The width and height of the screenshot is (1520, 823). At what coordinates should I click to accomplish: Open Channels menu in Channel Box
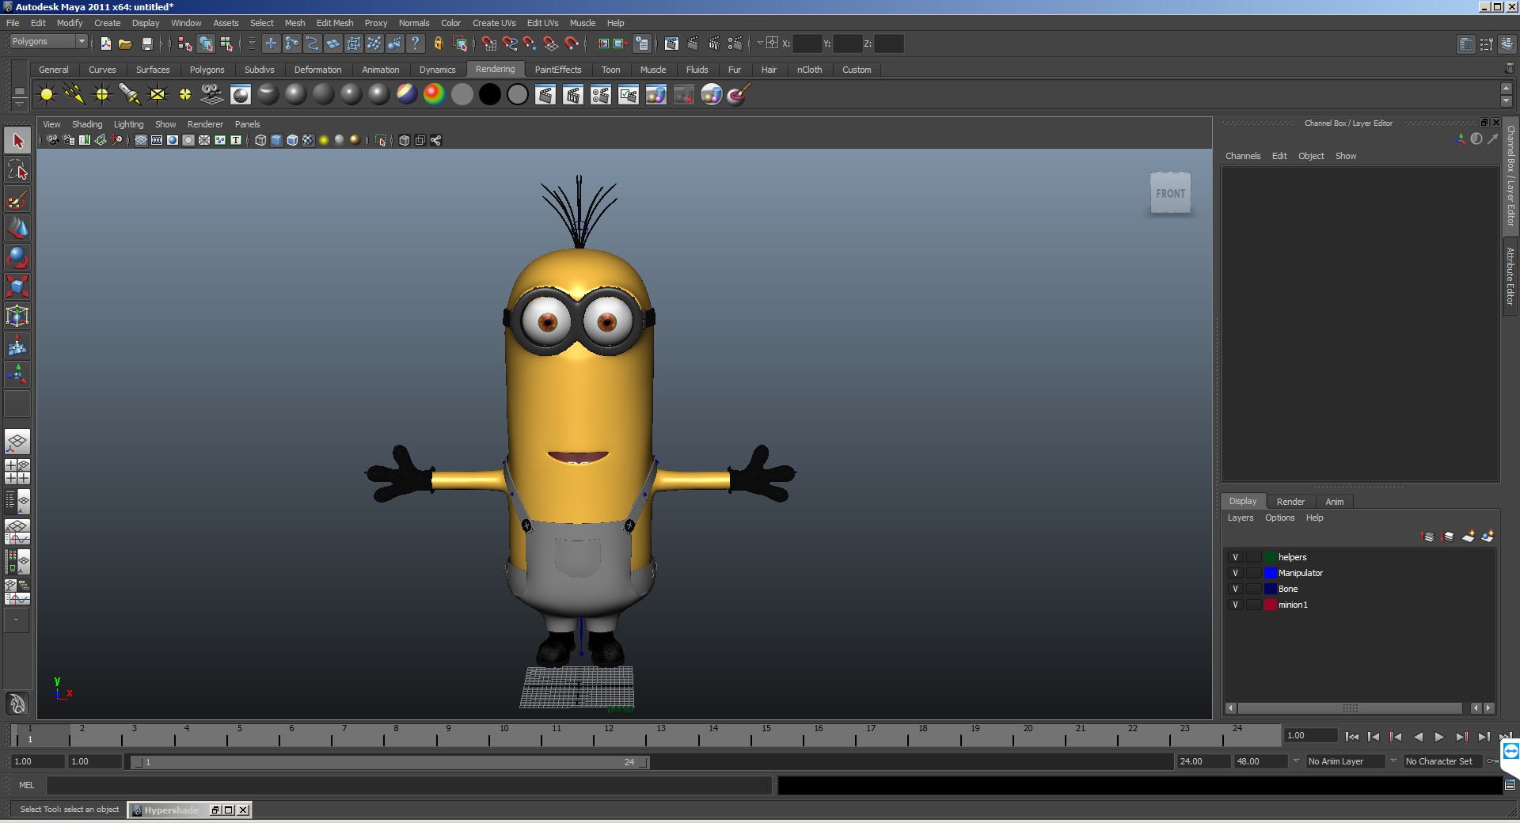click(1243, 156)
